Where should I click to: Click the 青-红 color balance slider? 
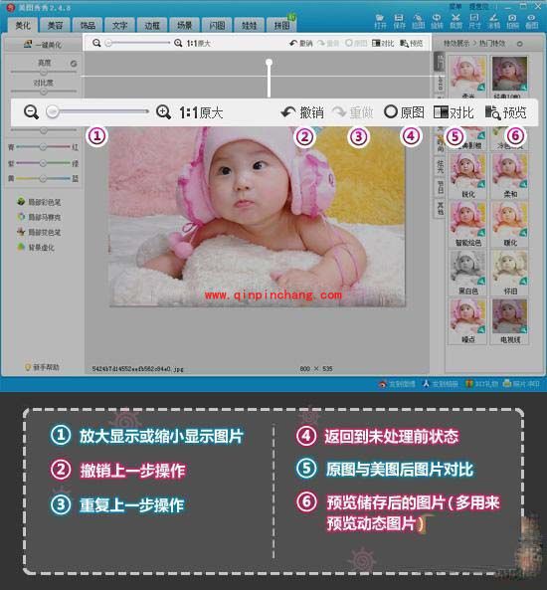44,146
